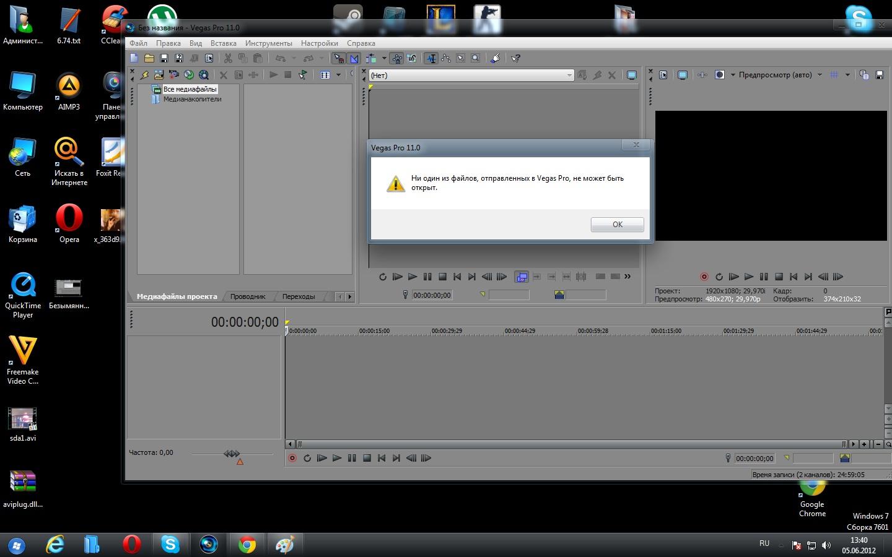892x557 pixels.
Task: Click the Capture Video icon in Project Media
Action: 174,75
